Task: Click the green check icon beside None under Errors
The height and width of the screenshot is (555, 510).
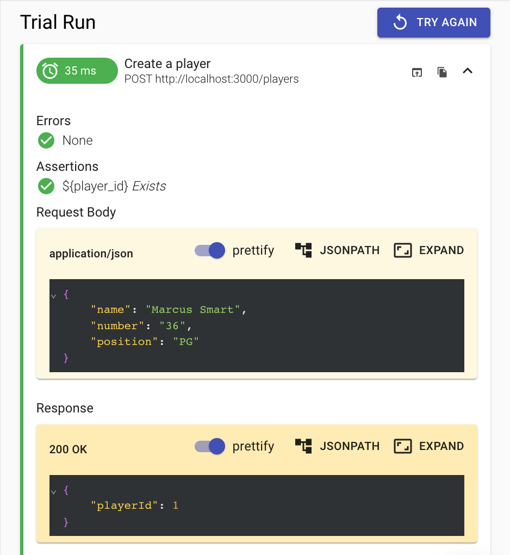Action: coord(46,140)
